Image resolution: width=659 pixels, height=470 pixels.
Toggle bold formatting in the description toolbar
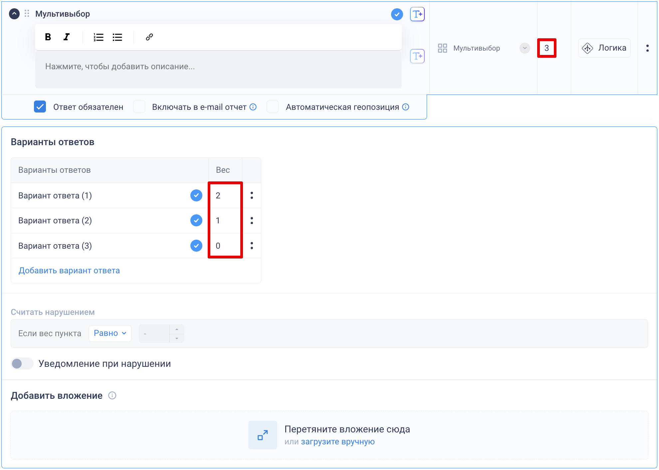(48, 37)
